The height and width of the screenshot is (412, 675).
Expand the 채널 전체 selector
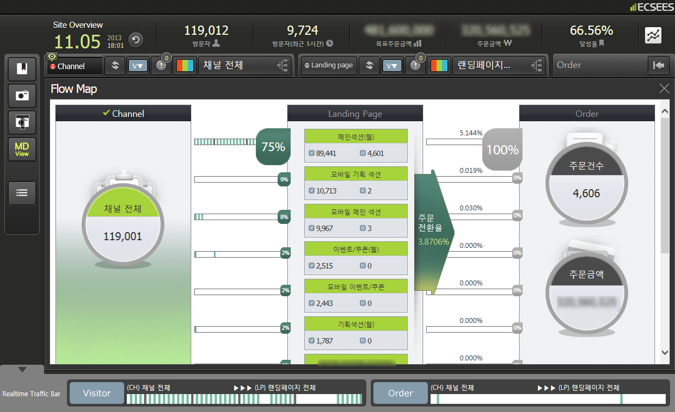[246, 66]
